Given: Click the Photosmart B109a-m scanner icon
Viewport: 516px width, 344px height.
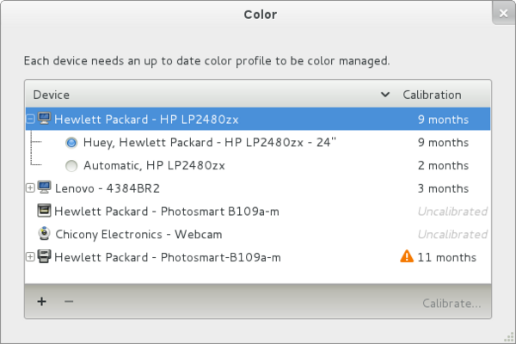Looking at the screenshot, I should (45, 211).
